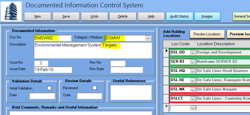Click the OSLCT loc code text

click(x=177, y=98)
